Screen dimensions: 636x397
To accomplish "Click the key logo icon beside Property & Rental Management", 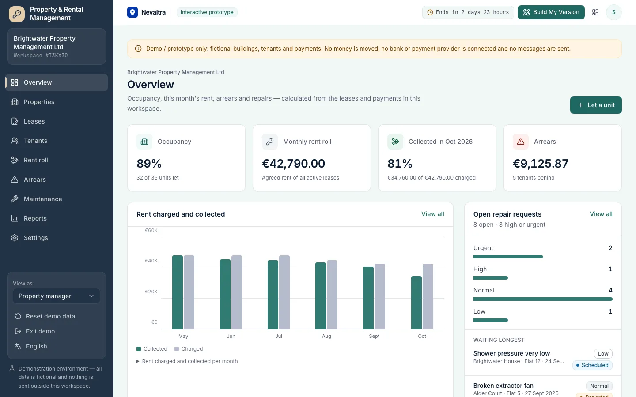I will click(x=17, y=14).
